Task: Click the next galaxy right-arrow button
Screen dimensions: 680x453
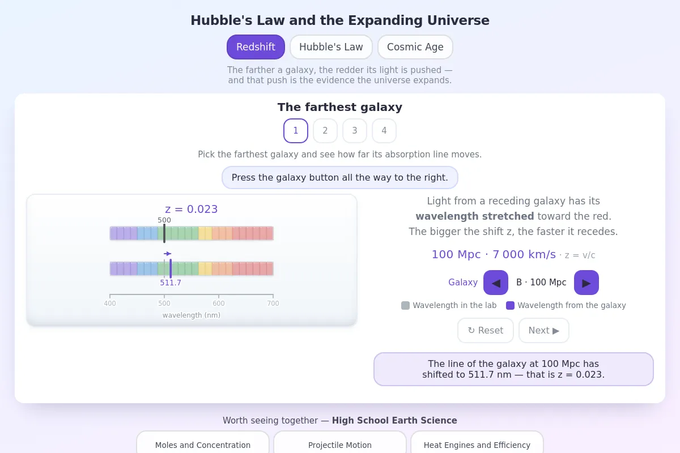Action: tap(586, 283)
